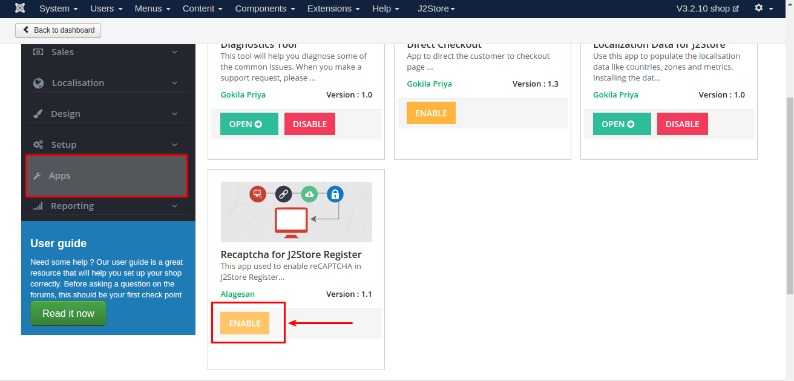Open the Components menu
This screenshot has width=794, height=381.
265,8
